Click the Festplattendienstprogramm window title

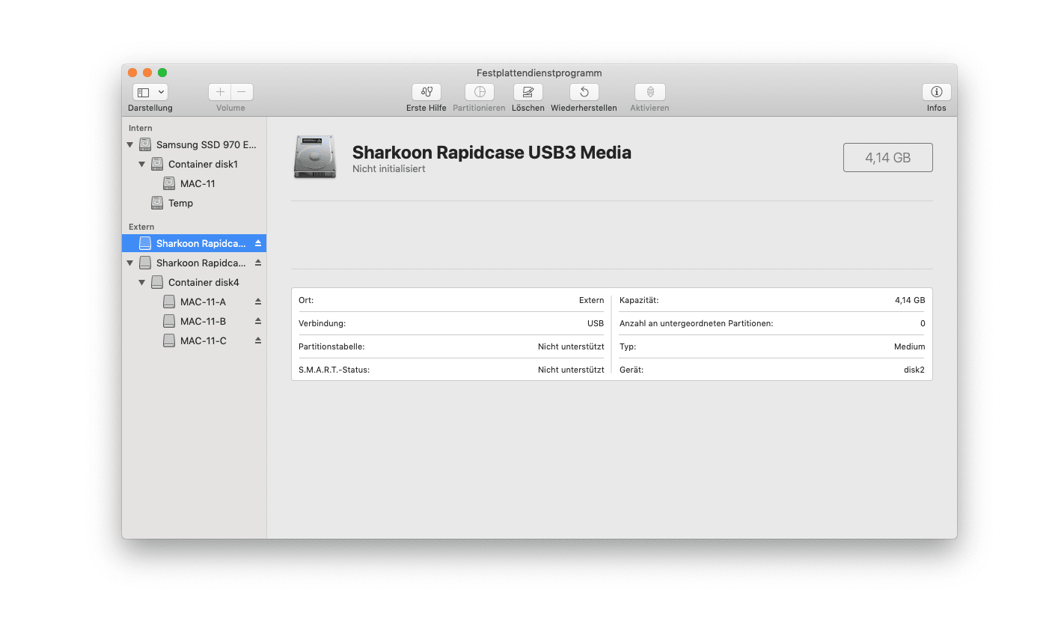(539, 73)
